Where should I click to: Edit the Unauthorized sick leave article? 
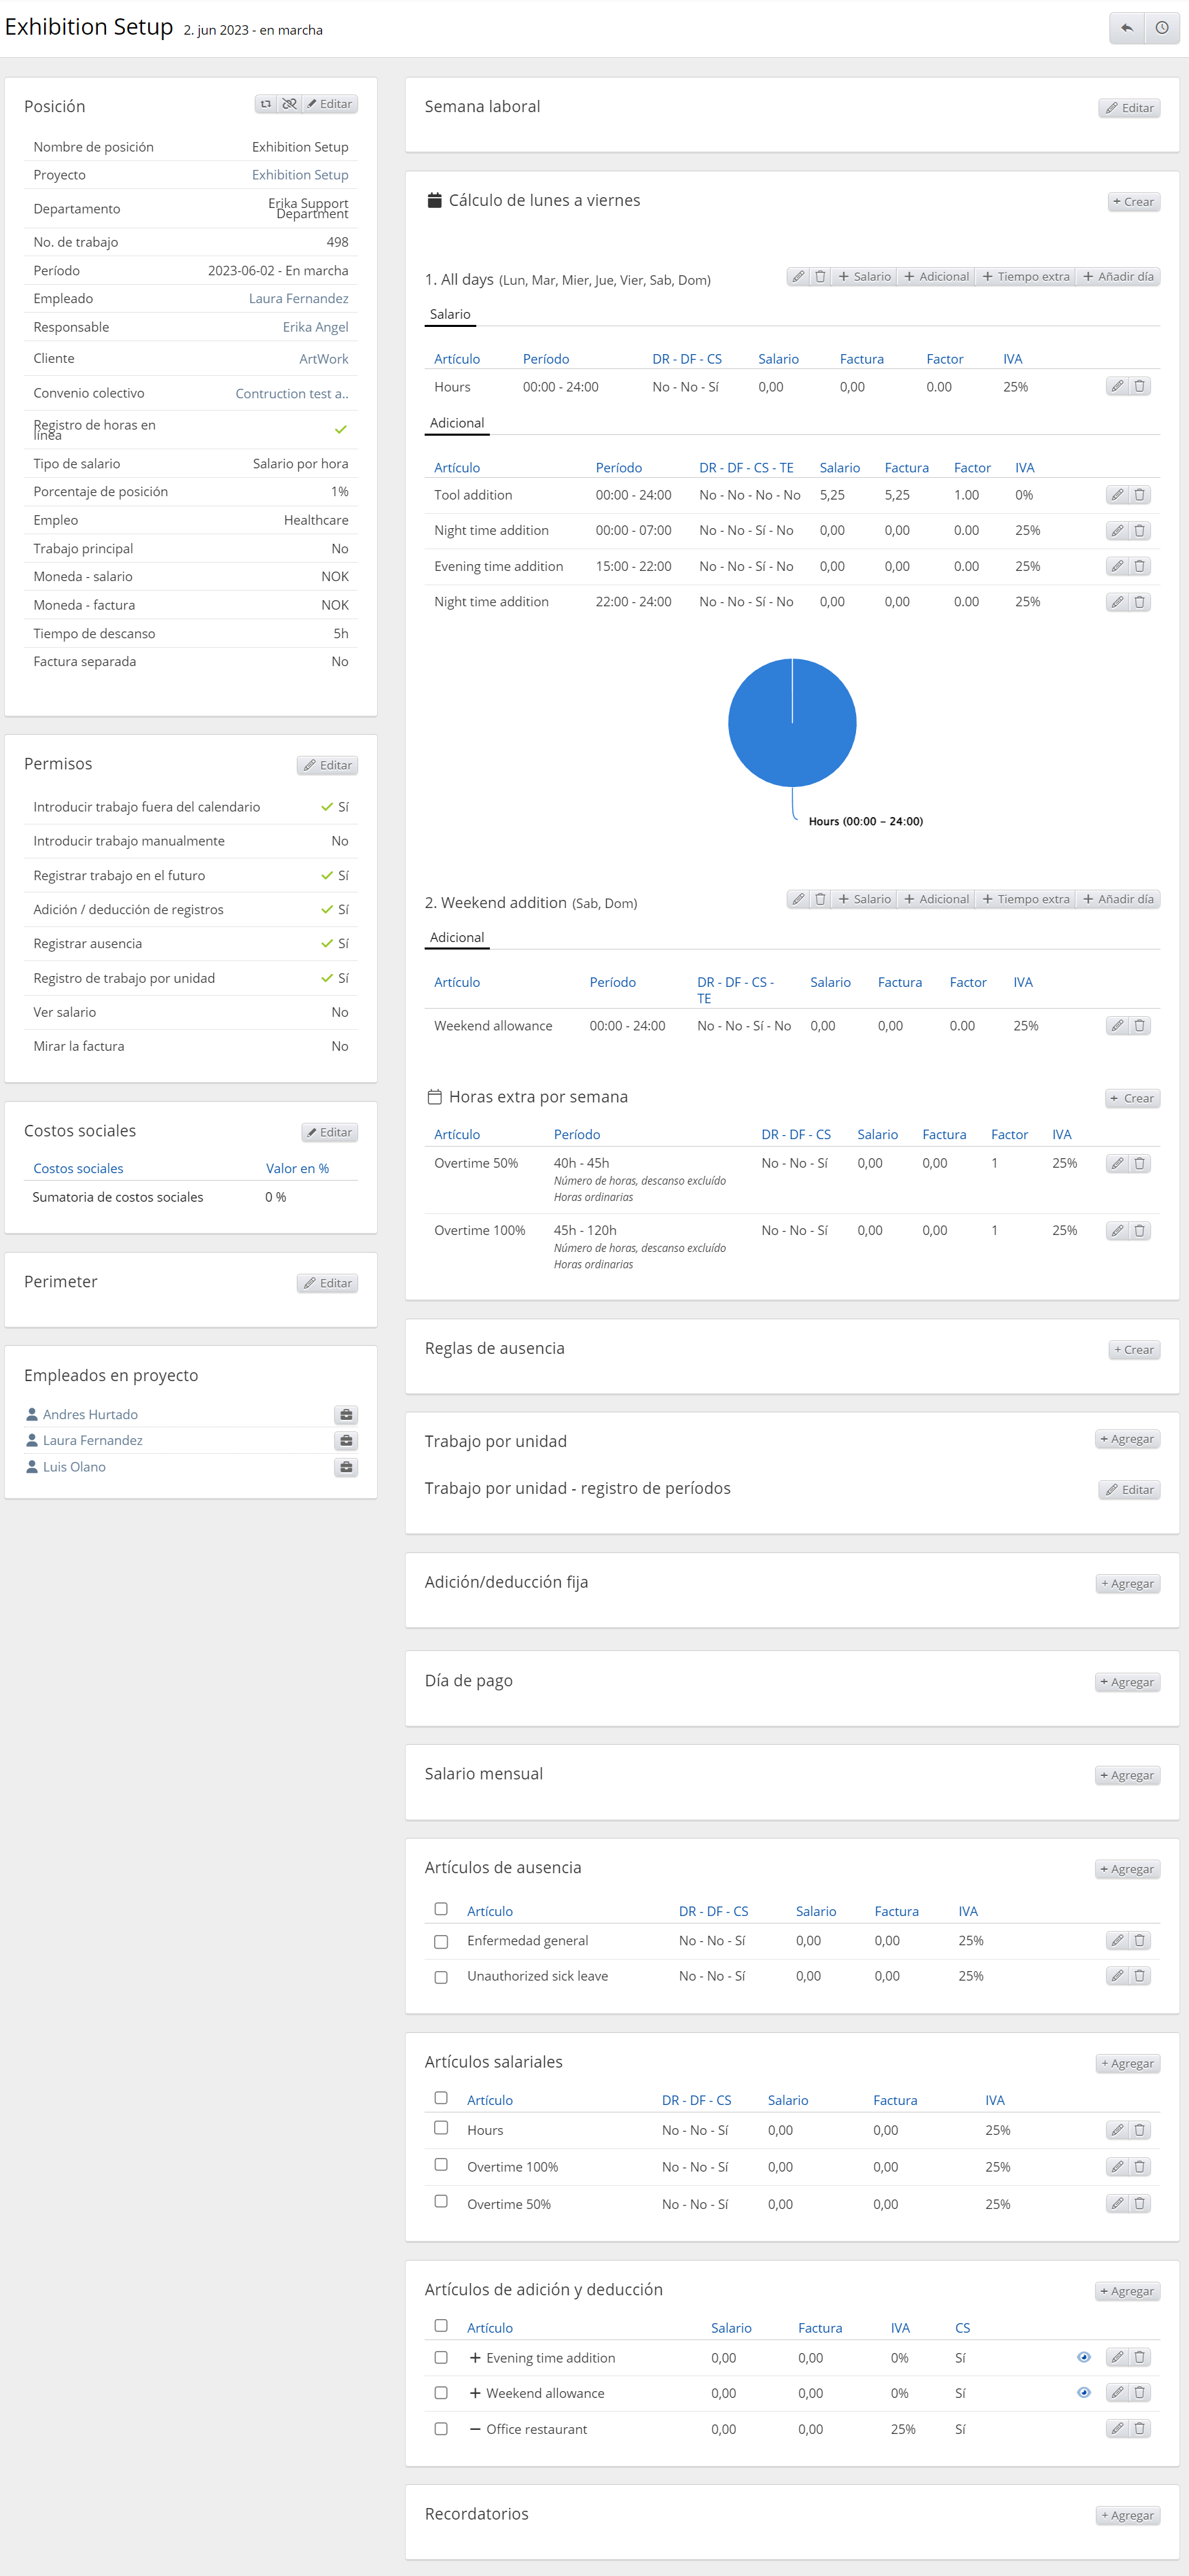pyautogui.click(x=1117, y=1976)
